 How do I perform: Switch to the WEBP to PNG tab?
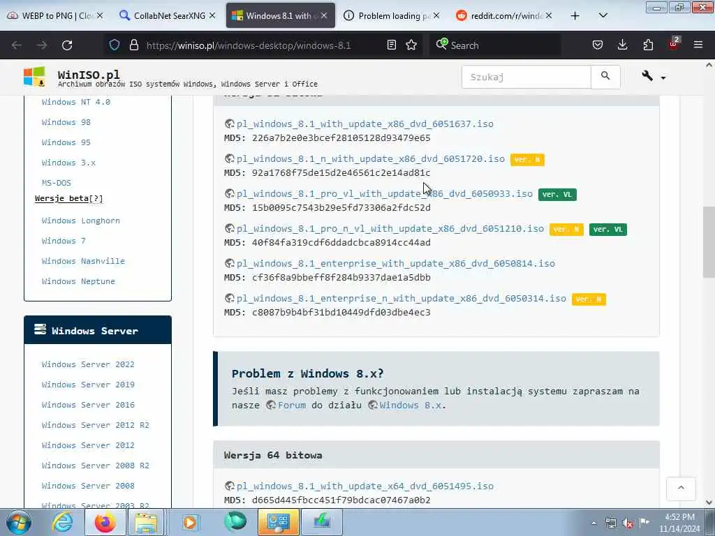pos(50,16)
